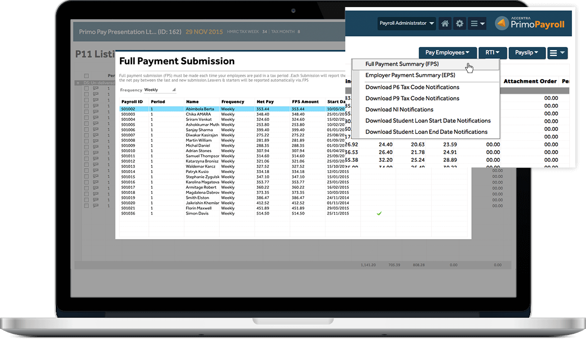Select employee Martin William
The height and width of the screenshot is (339, 586).
point(199,141)
